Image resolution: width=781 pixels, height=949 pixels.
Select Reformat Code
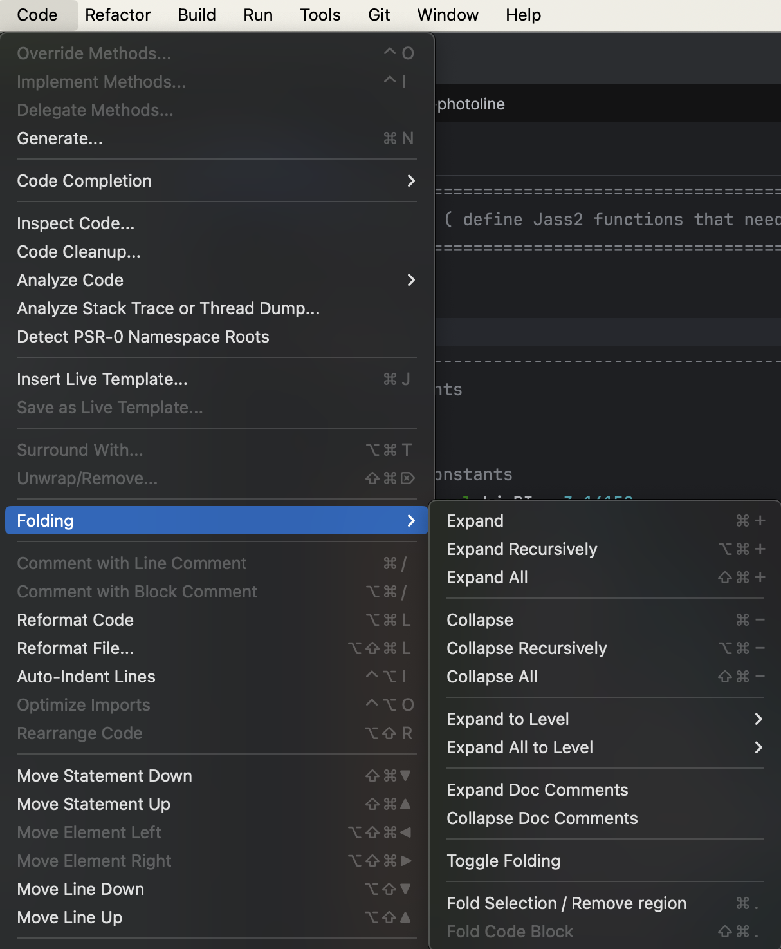tap(75, 620)
